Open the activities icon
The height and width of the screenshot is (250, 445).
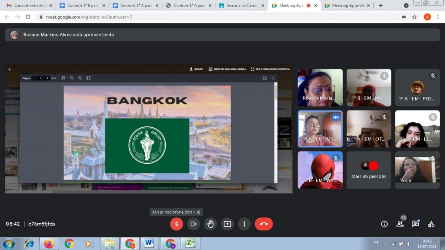[x=431, y=224]
